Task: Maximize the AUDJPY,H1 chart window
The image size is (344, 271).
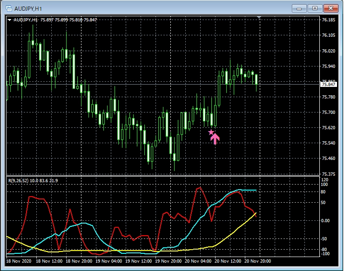Action: [315, 8]
